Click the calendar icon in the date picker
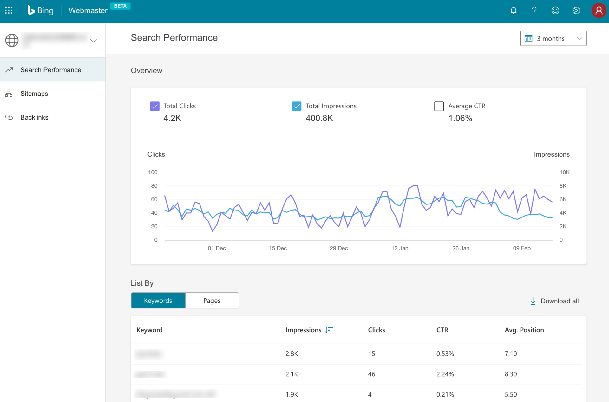This screenshot has height=402, width=609. (x=528, y=38)
